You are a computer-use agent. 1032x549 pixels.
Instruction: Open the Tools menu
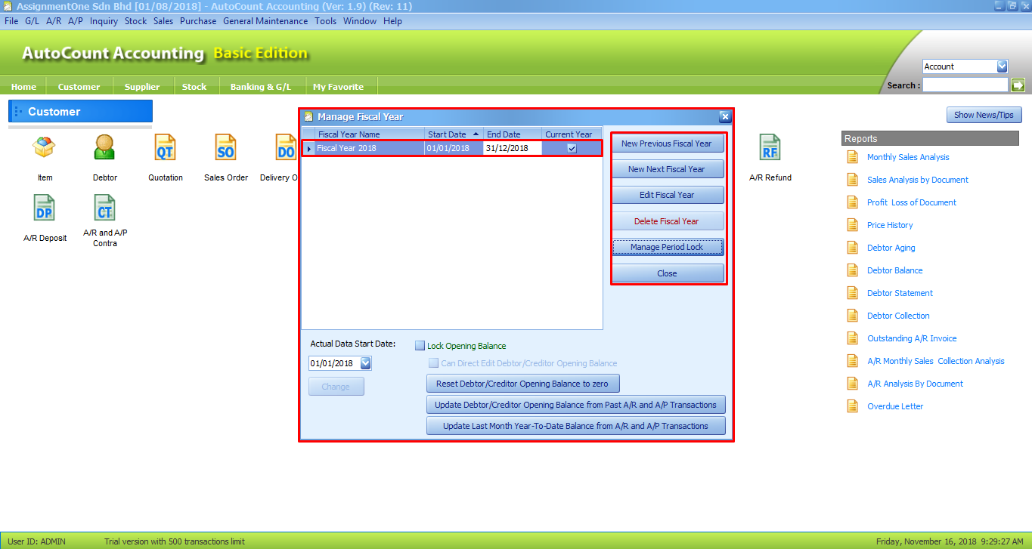[325, 21]
